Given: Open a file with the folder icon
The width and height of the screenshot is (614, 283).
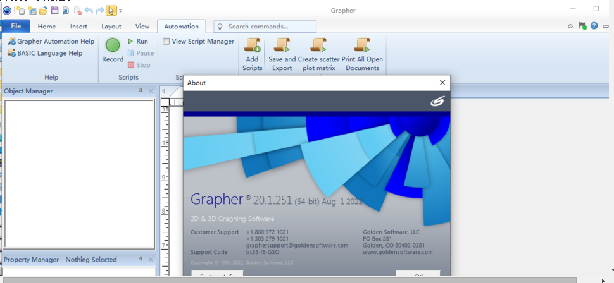Looking at the screenshot, I should pyautogui.click(x=43, y=11).
